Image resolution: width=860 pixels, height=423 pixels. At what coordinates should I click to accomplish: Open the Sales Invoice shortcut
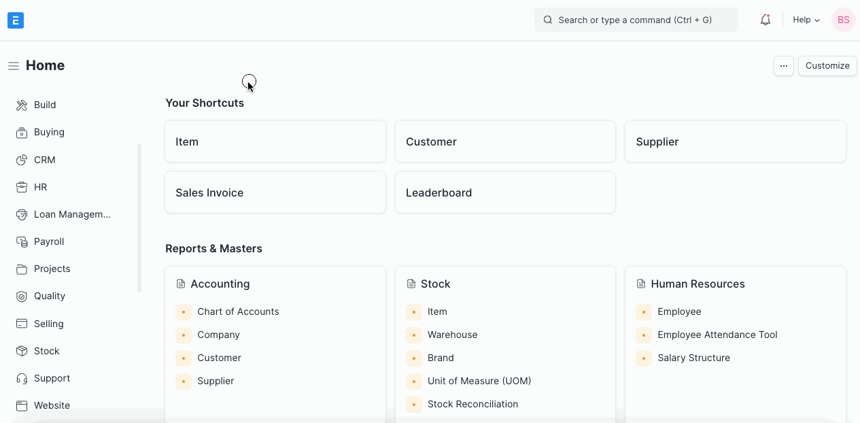point(275,192)
